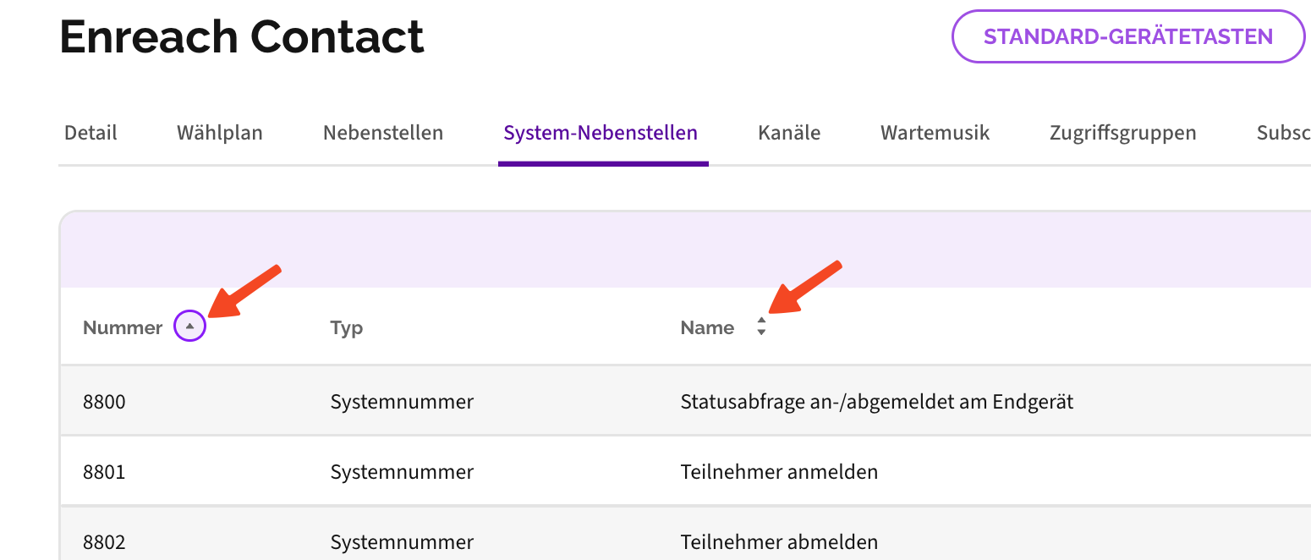Open the Nebenstellen tab
1311x560 pixels.
(x=383, y=133)
